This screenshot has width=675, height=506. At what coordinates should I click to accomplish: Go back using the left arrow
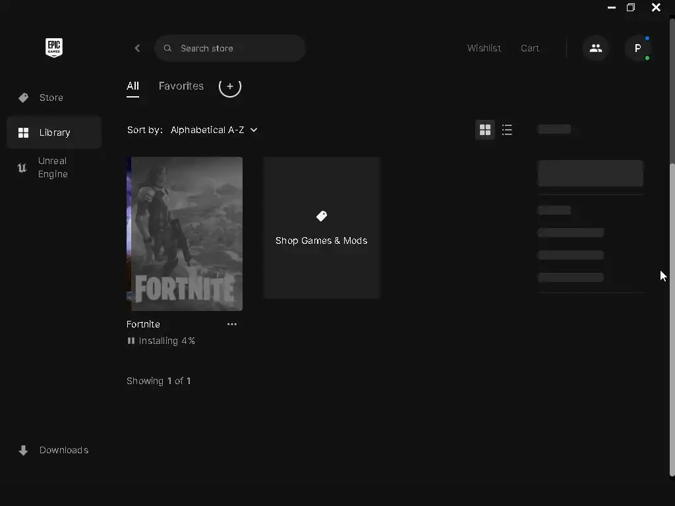point(137,48)
